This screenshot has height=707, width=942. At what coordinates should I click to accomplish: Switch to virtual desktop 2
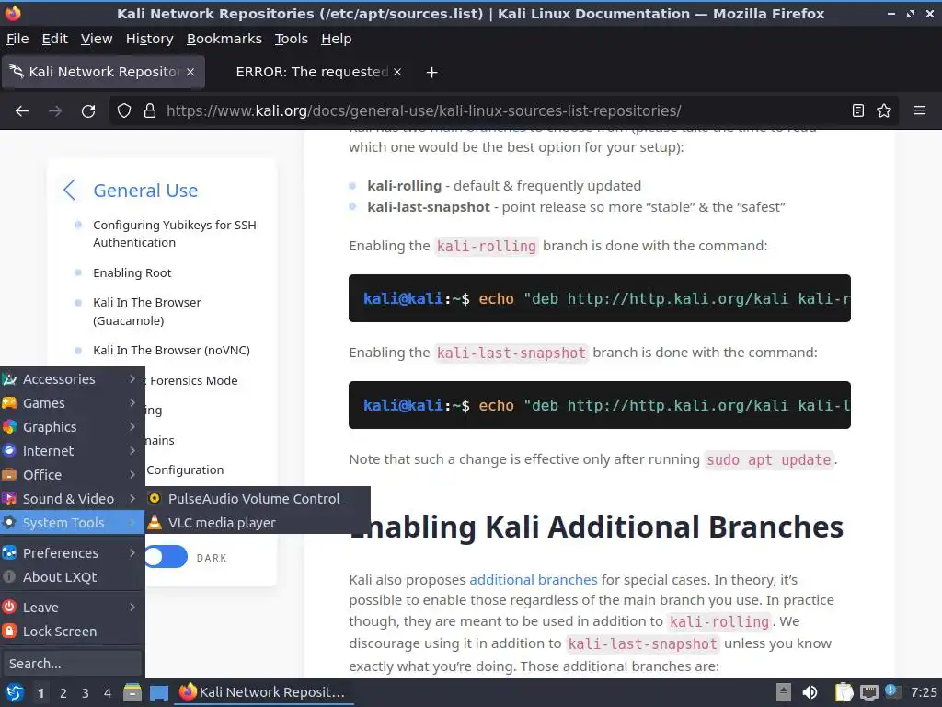(x=63, y=693)
